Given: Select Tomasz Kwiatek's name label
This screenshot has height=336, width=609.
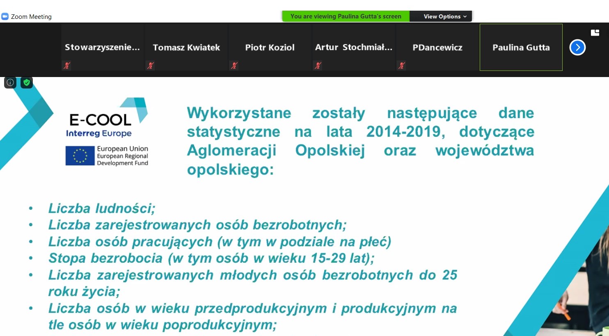Looking at the screenshot, I should pyautogui.click(x=186, y=48).
